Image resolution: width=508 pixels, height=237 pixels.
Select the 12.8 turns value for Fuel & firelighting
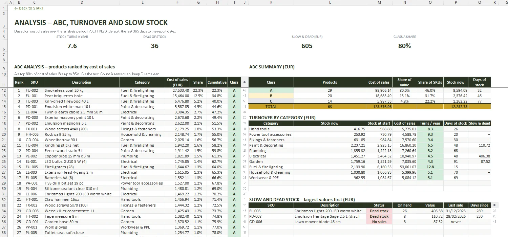tap(430, 167)
